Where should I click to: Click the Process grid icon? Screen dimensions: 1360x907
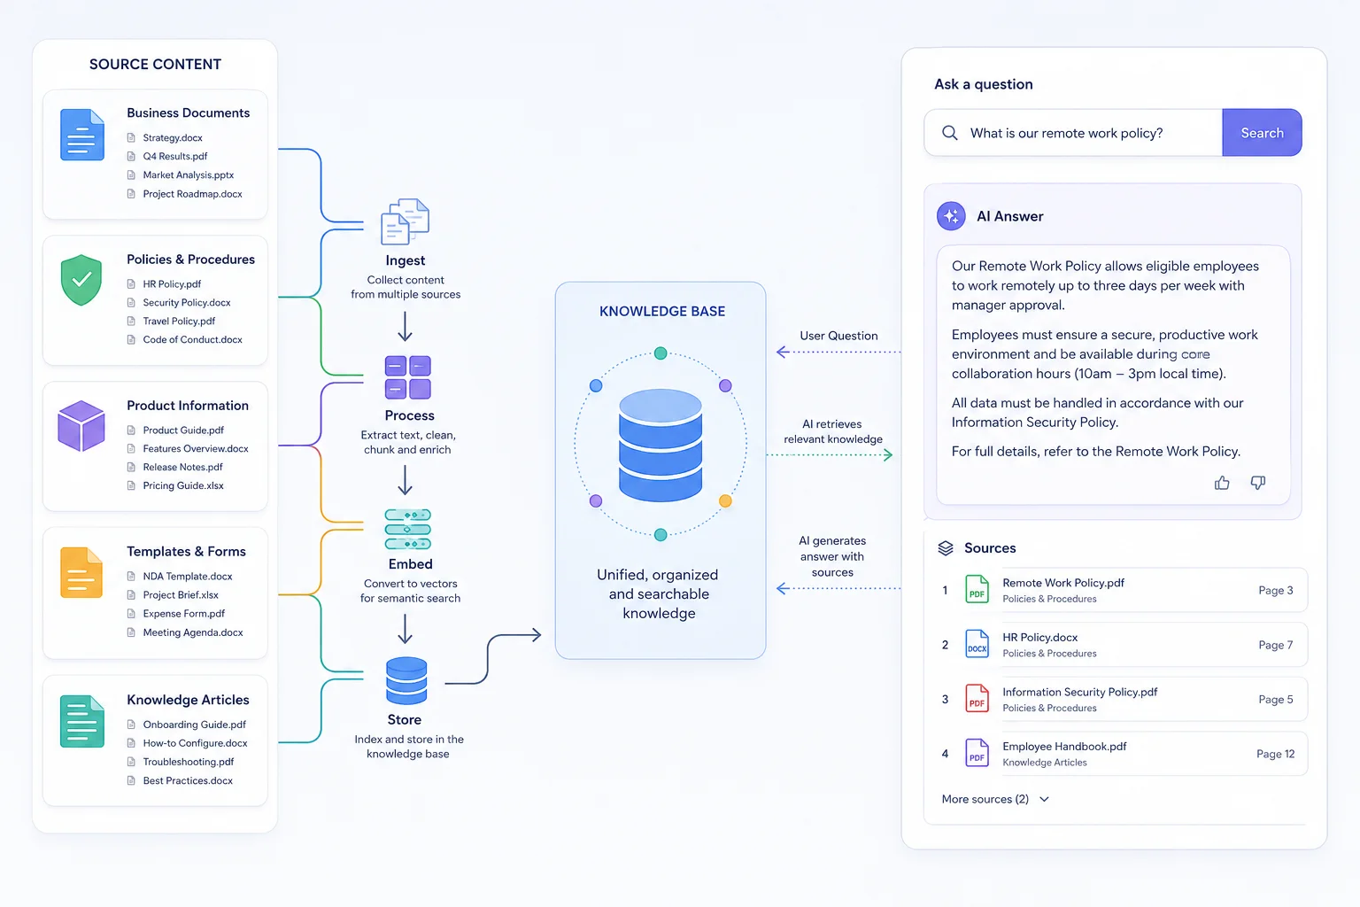click(x=407, y=377)
